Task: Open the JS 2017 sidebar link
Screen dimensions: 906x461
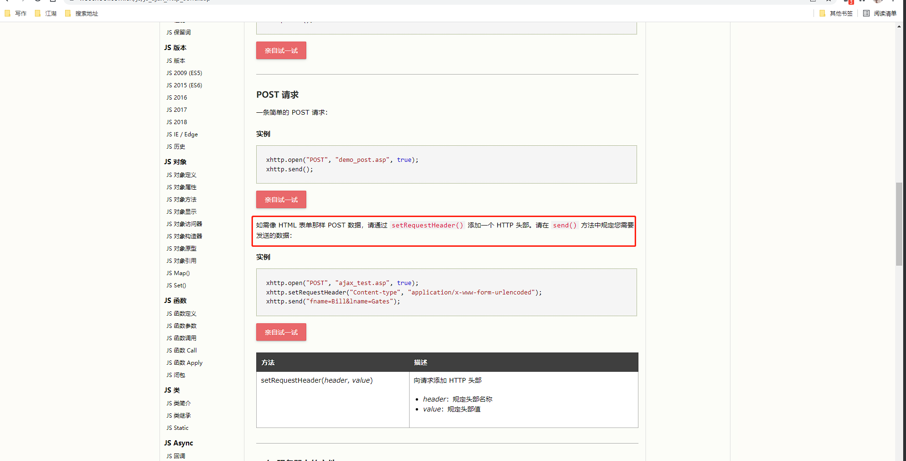Action: pos(176,110)
